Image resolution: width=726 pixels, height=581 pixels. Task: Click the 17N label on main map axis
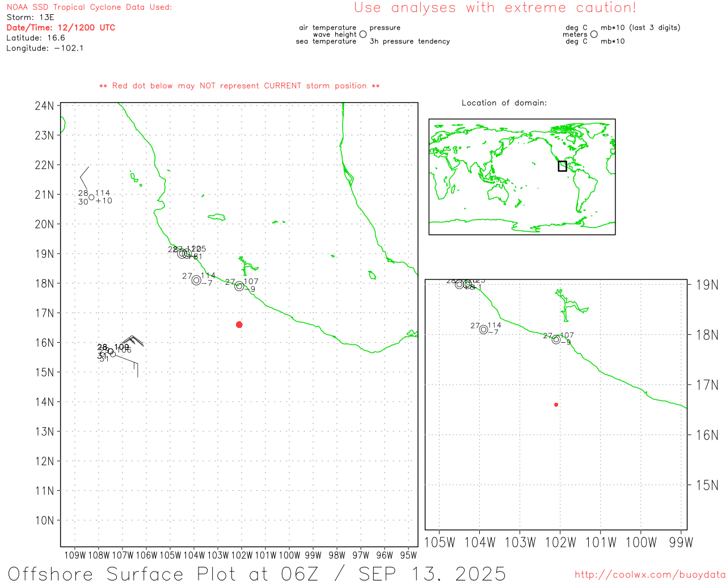tap(45, 313)
